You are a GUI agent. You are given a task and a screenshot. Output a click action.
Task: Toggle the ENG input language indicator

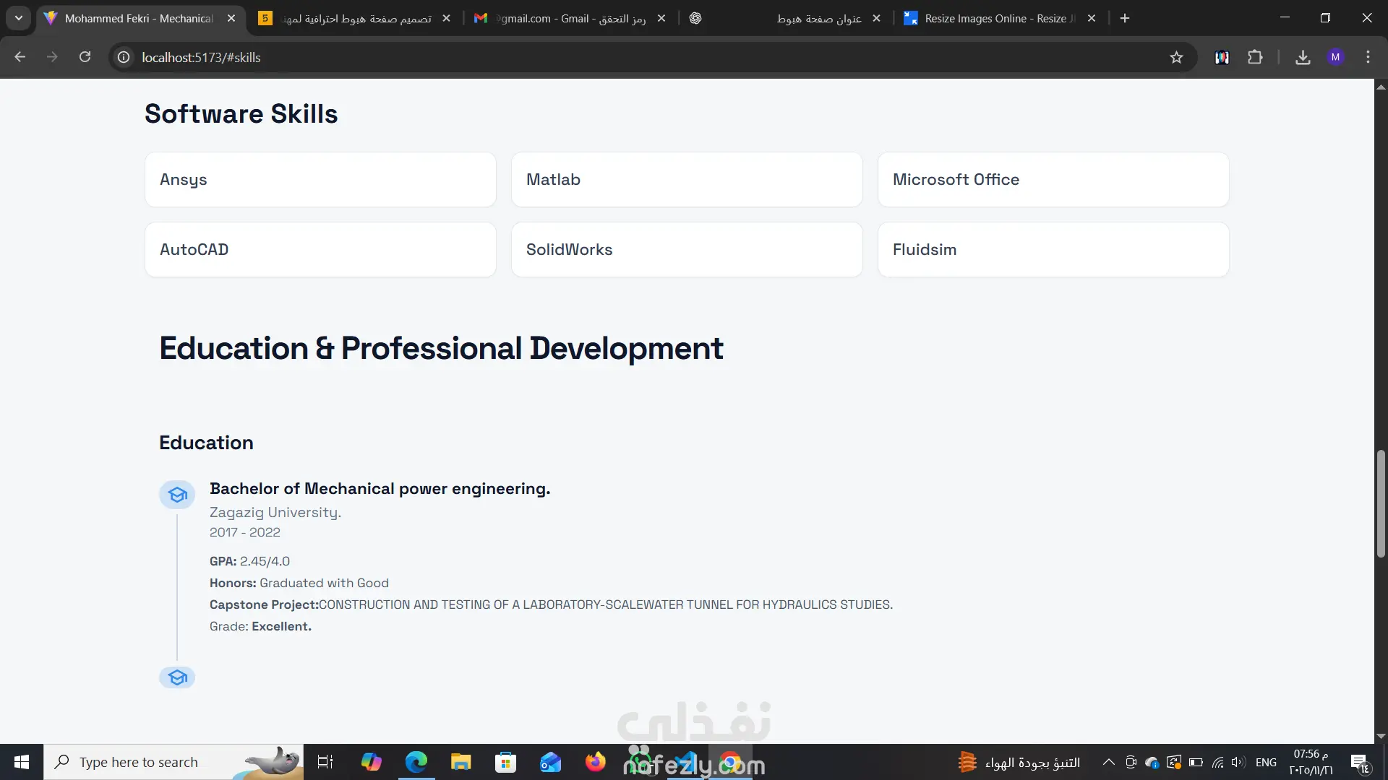1266,762
